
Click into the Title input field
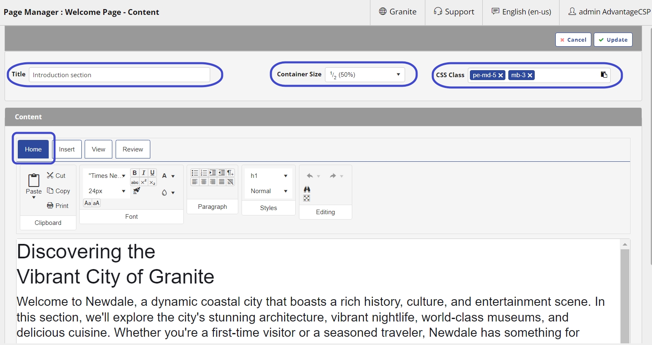[x=120, y=75]
